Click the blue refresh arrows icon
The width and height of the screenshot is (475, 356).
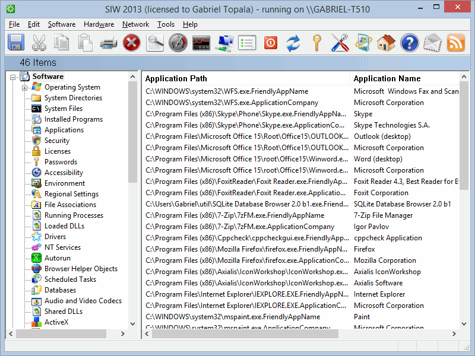pos(293,43)
